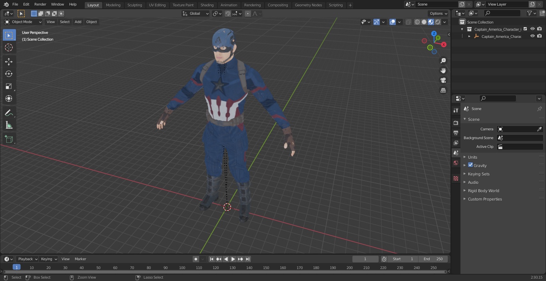Select the Add Cube tool
546x281 pixels.
pyautogui.click(x=9, y=139)
